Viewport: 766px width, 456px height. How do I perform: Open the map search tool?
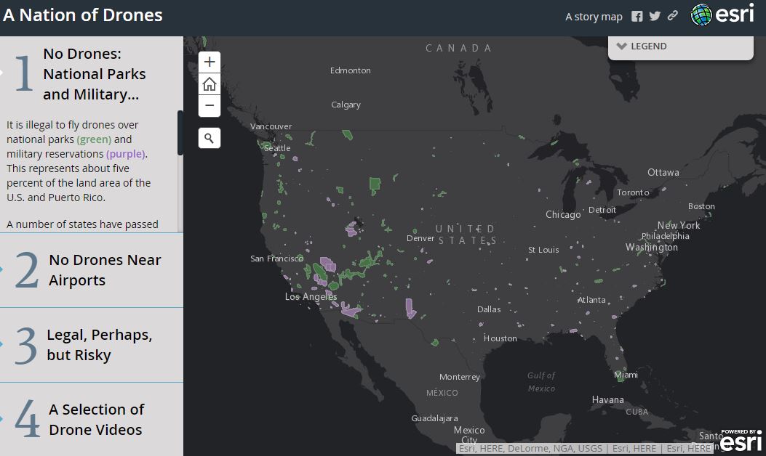(210, 138)
